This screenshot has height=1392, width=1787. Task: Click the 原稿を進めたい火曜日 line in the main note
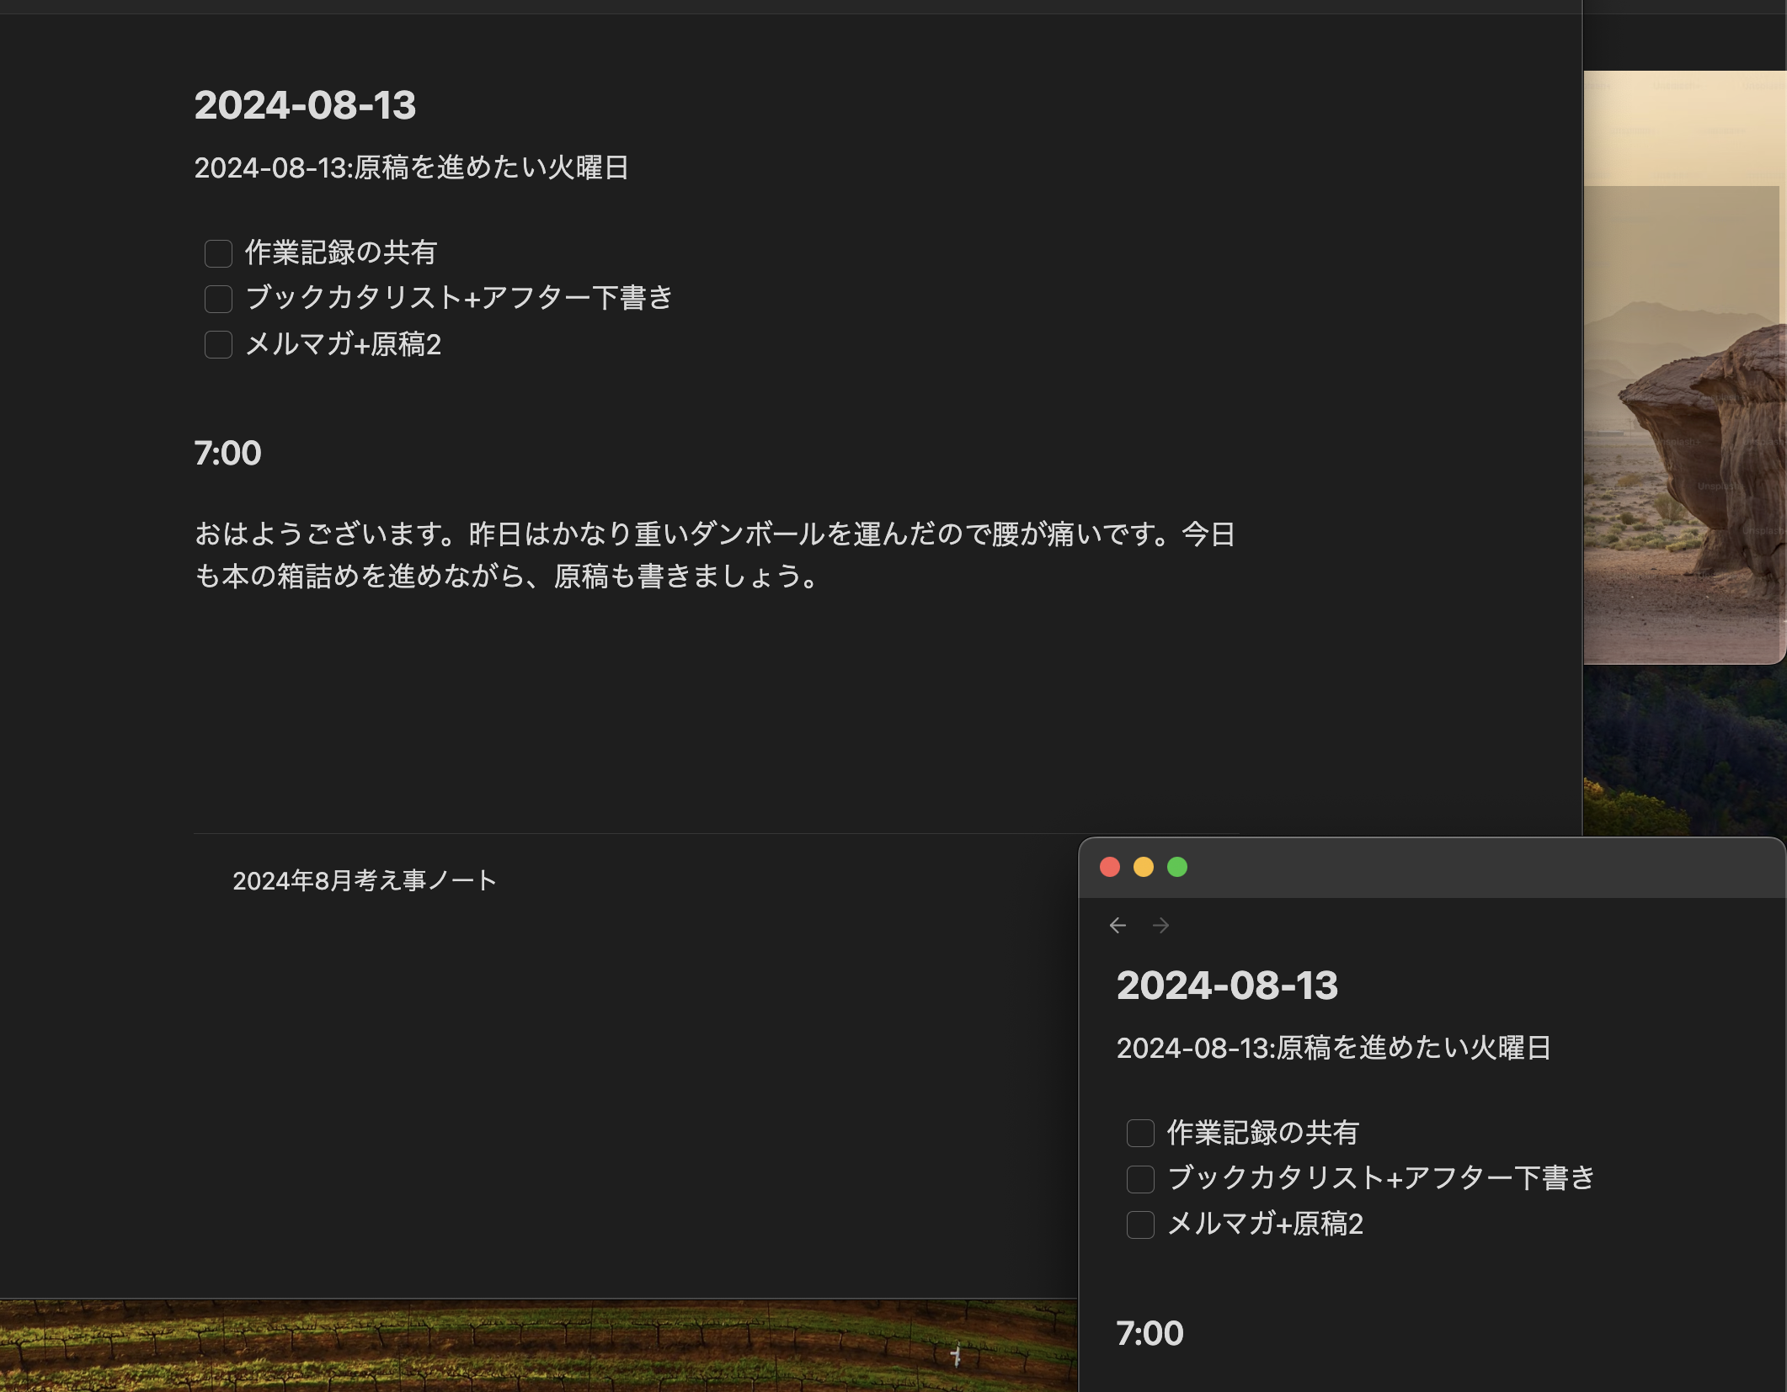point(411,167)
